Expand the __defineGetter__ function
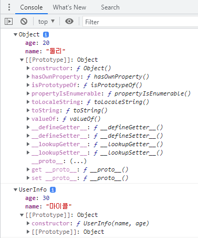This screenshot has height=238, width=198. [28, 127]
